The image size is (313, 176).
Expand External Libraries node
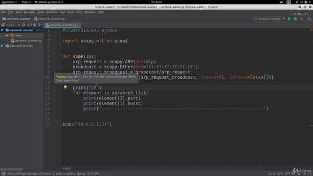click(x=2, y=45)
